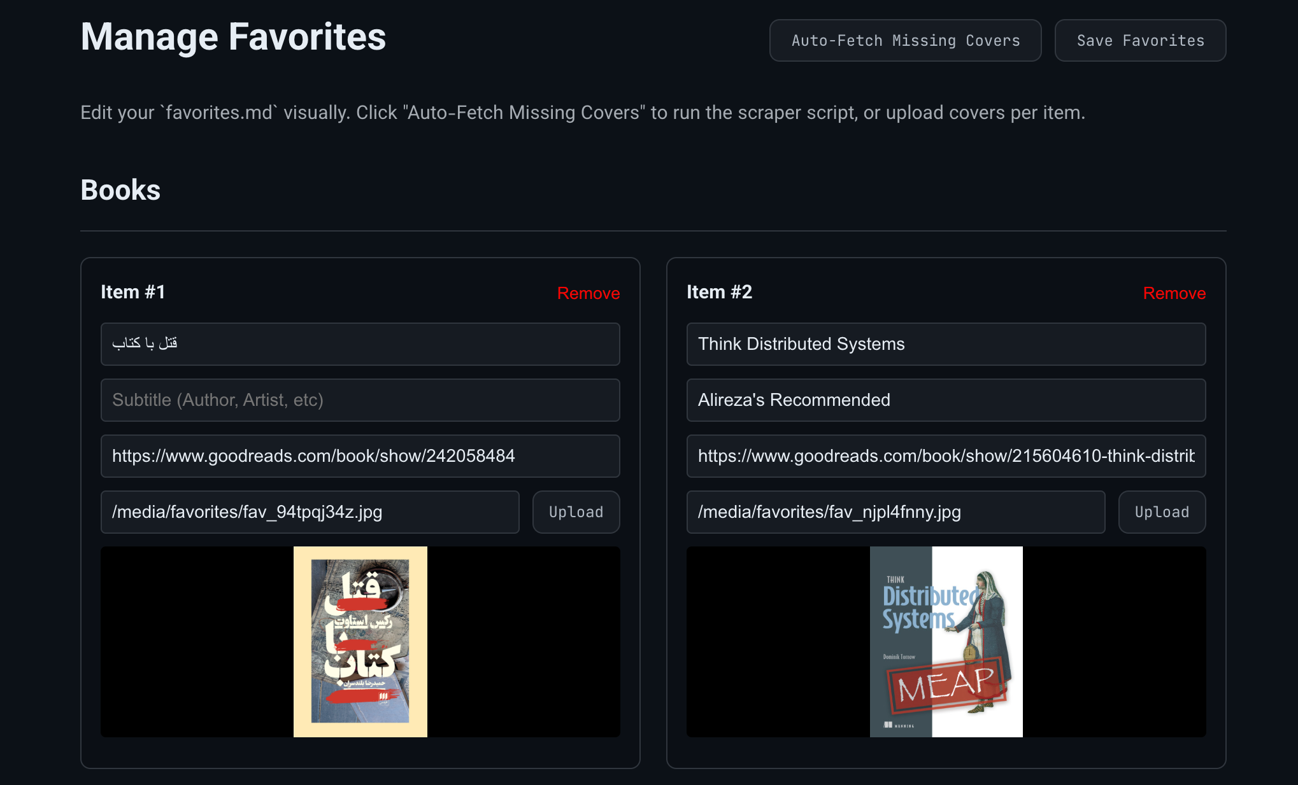The width and height of the screenshot is (1298, 785).
Task: Upload a cover image for Item #1
Action: click(575, 512)
